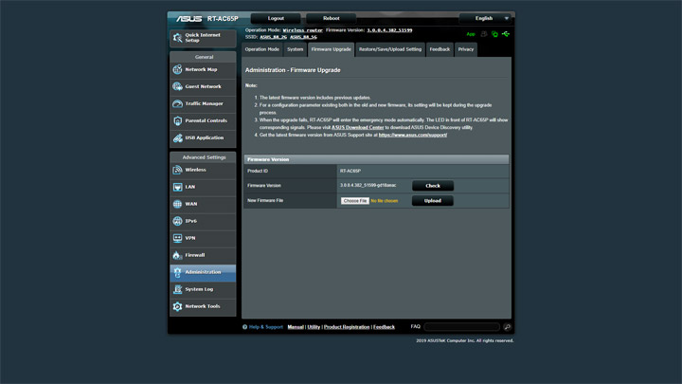Click the RT-AC65P Product ID value
Image resolution: width=682 pixels, height=384 pixels.
(x=350, y=171)
